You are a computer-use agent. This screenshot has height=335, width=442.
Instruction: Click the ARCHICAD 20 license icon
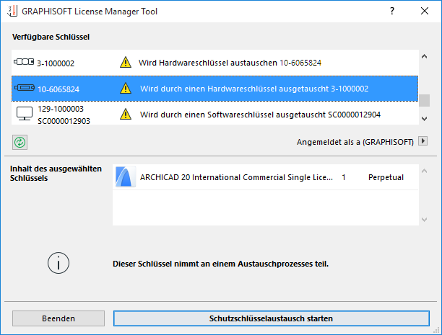(126, 177)
